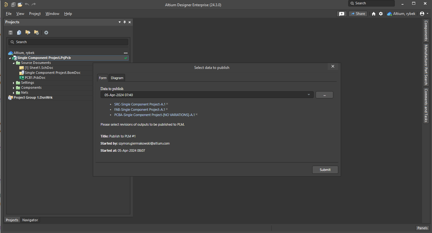Click the Submit button

coord(325,170)
